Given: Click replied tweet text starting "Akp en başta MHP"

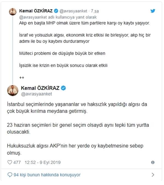Looking at the screenshot, I should point(85,23).
